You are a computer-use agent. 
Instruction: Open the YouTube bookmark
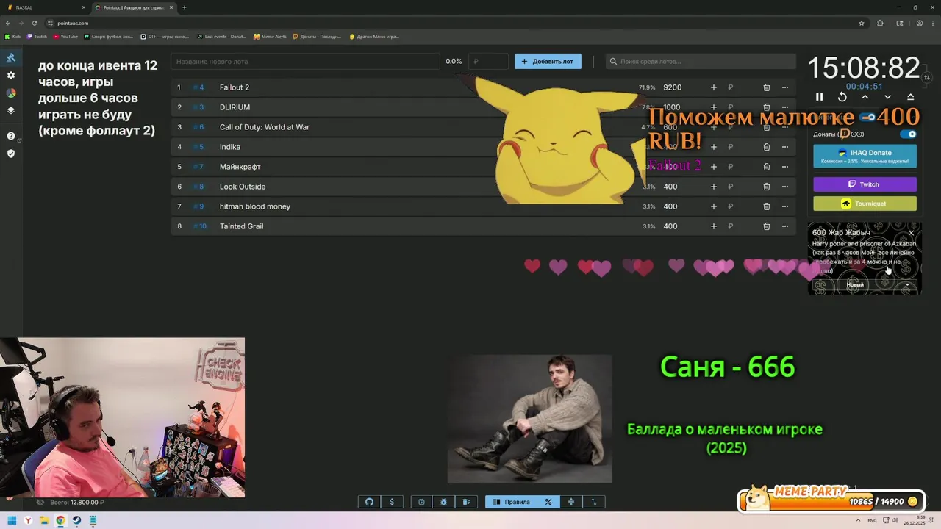pos(65,36)
